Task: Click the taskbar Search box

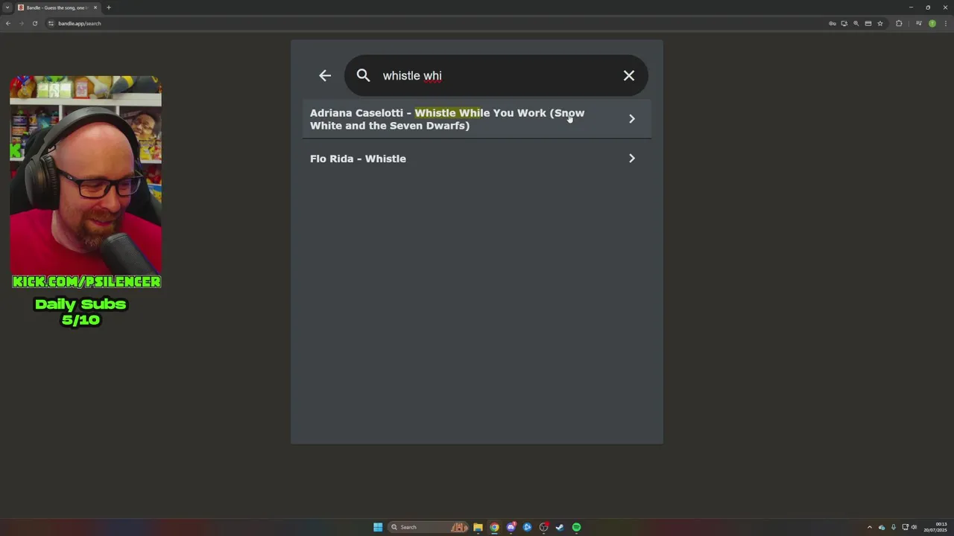Action: [x=428, y=527]
